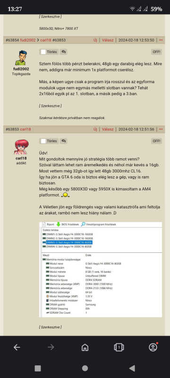Screen dimensions: 170x378
Task: Open permalink #63854
Action: pyautogui.click(x=12, y=40)
